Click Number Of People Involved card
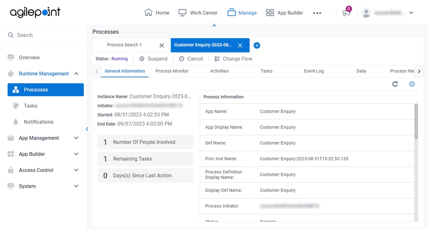This screenshot has height=229, width=428. (x=145, y=142)
